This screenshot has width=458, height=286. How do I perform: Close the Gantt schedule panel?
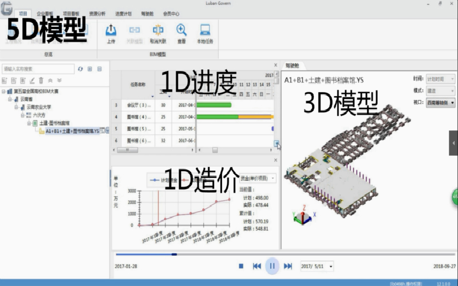click(275, 65)
